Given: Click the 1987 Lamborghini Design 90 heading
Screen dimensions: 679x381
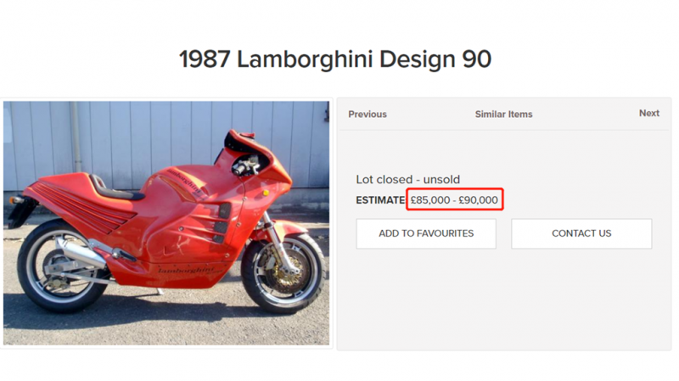Looking at the screenshot, I should pos(335,59).
